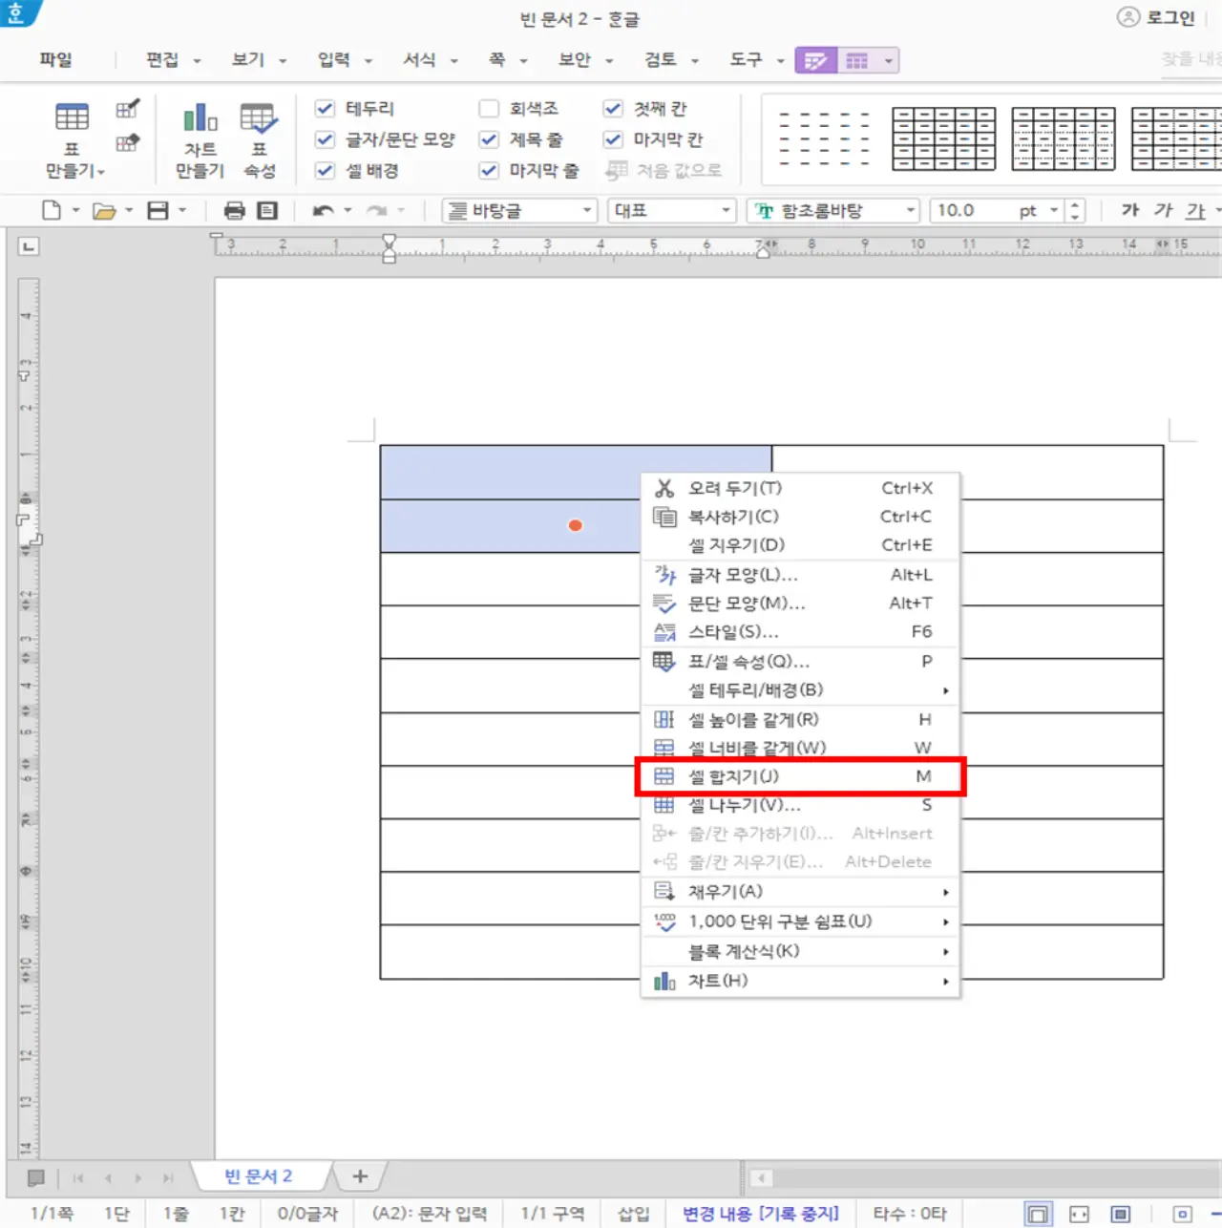Toggle the 테두리 checkbox
This screenshot has height=1228, width=1222.
tap(325, 108)
